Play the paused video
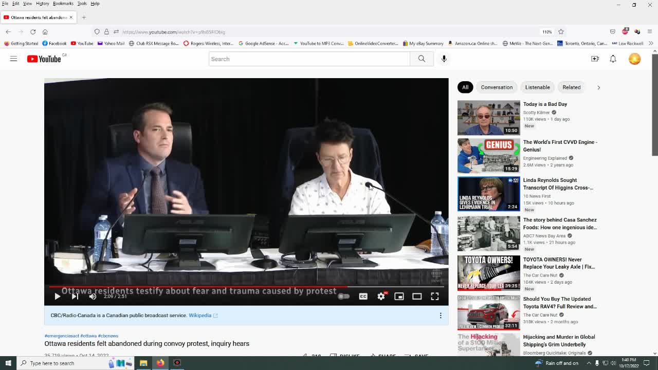This screenshot has height=370, width=658. click(57, 297)
